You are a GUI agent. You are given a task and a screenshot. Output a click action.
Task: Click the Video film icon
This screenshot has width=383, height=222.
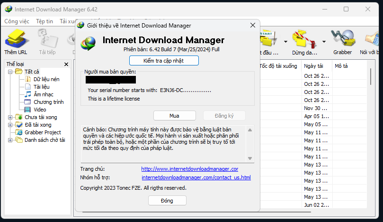point(27,110)
